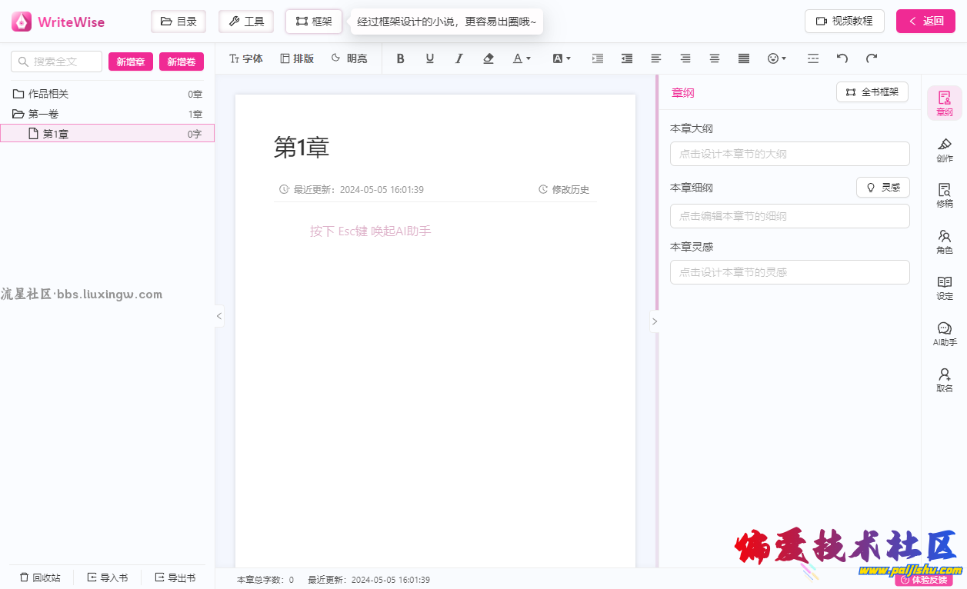Click the eraser clear-format icon
Image resolution: width=967 pixels, height=589 pixels.
click(x=489, y=58)
